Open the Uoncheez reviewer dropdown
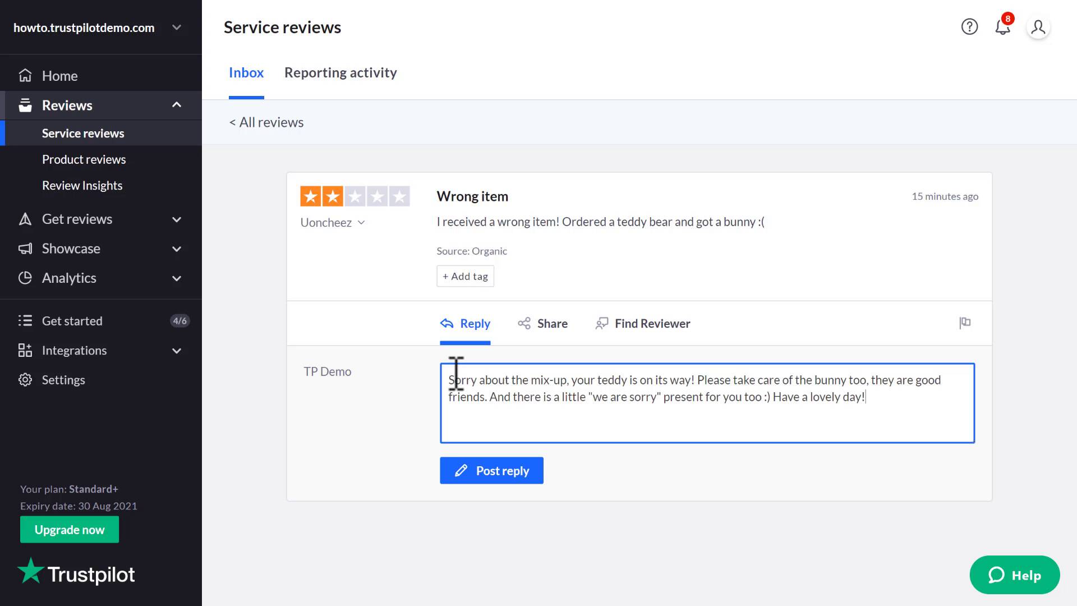Screen dimensions: 1077x606 pyautogui.click(x=361, y=223)
